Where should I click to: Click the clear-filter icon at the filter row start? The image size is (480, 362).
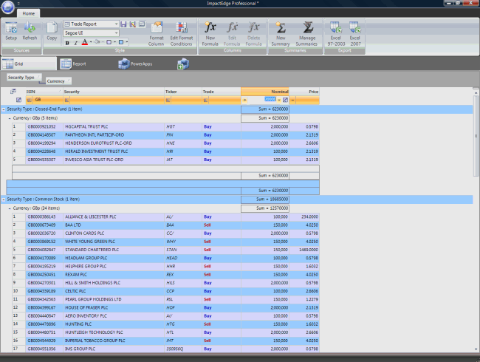tap(18, 100)
